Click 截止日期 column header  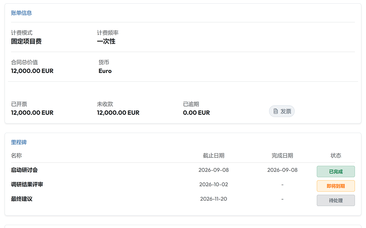(214, 155)
